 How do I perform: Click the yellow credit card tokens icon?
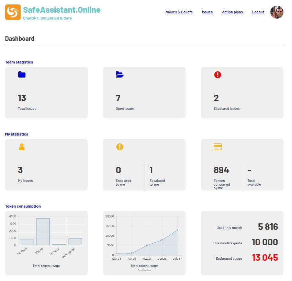point(217,147)
